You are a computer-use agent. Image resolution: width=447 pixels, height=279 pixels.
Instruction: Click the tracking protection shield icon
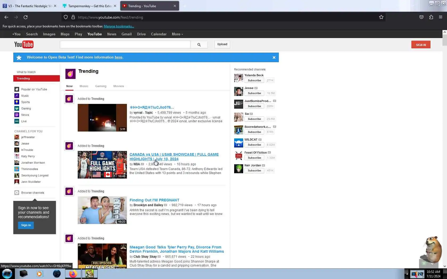click(x=66, y=17)
